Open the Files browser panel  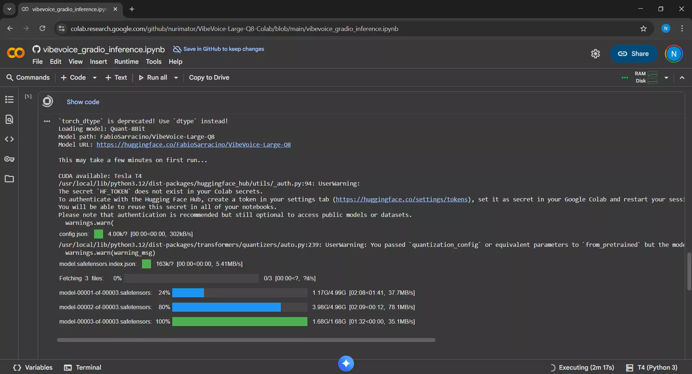pyautogui.click(x=9, y=179)
